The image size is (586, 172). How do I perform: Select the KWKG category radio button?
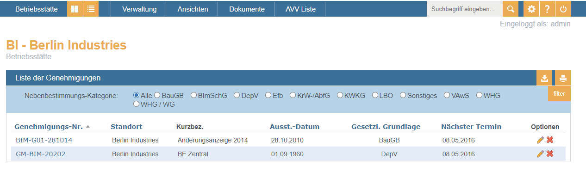coord(340,95)
